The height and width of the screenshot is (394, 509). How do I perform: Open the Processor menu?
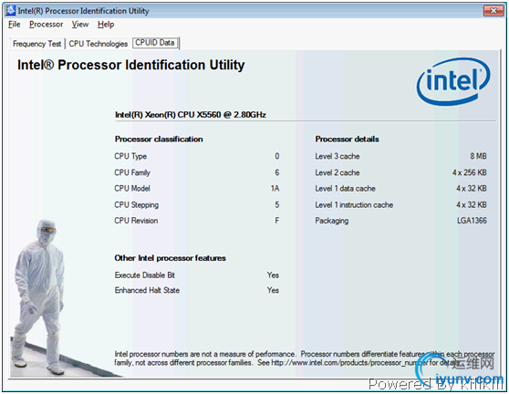47,25
